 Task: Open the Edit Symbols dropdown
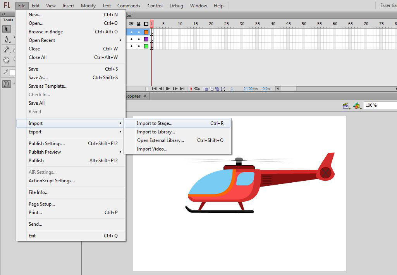357,106
